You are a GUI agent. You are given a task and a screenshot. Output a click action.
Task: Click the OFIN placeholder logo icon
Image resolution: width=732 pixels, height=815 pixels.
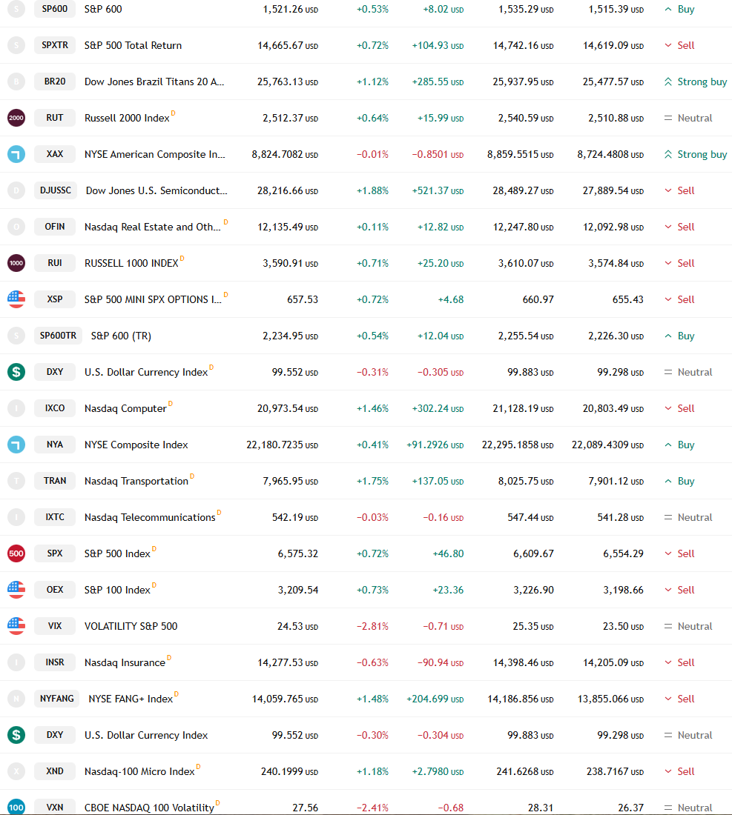(16, 227)
